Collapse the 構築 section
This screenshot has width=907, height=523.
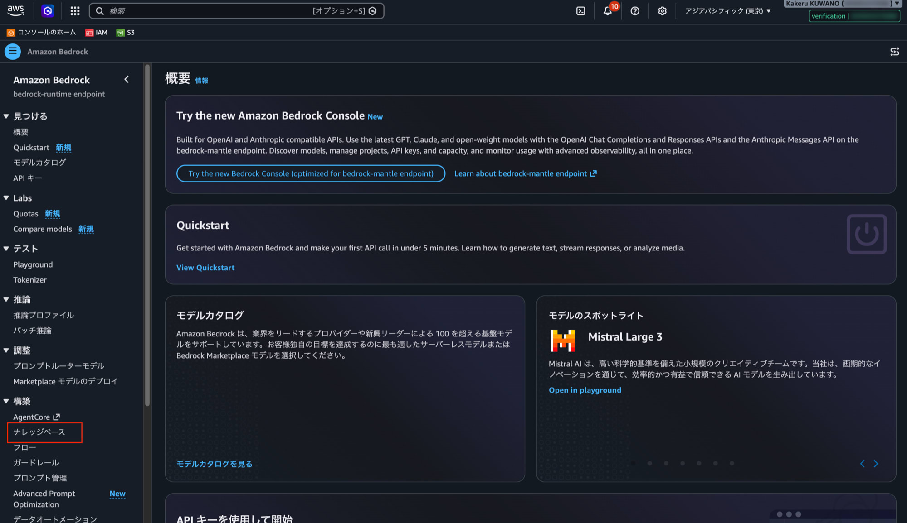[6, 401]
